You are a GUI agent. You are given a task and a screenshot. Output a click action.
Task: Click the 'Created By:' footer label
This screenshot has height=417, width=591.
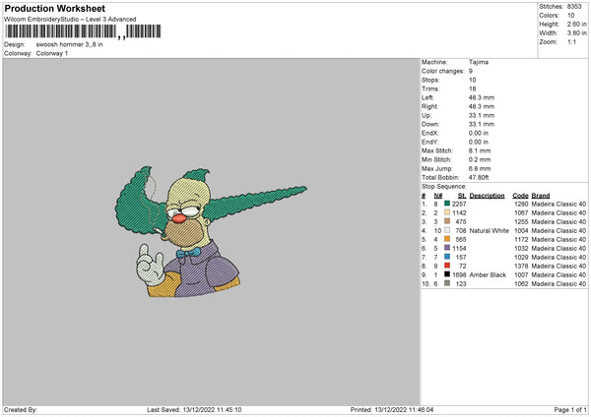(x=21, y=410)
